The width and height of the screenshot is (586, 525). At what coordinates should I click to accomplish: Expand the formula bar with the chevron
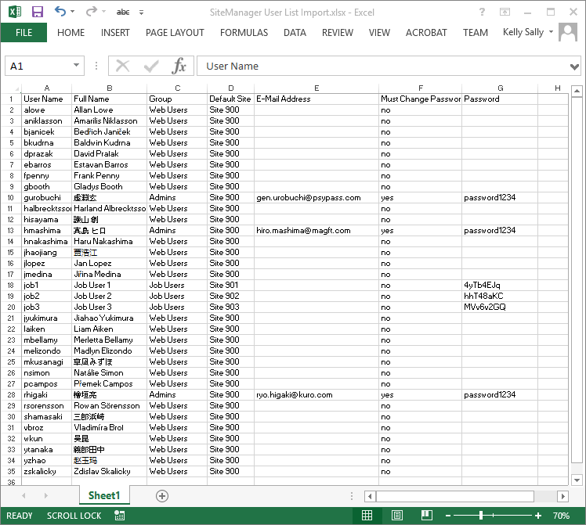click(576, 67)
